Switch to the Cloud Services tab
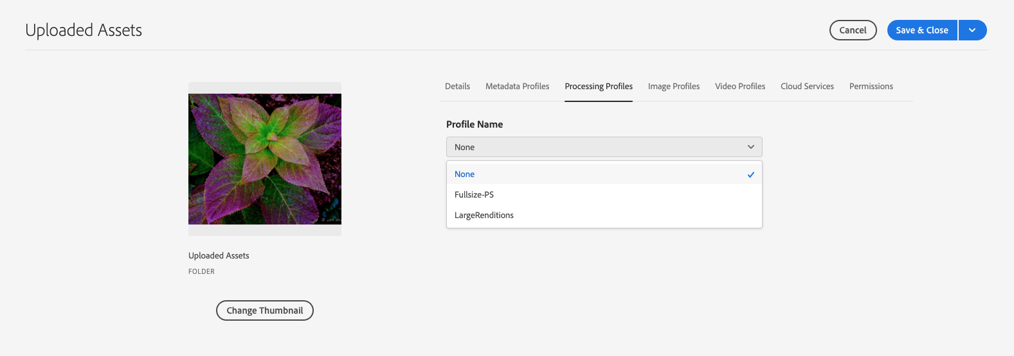The image size is (1014, 356). [807, 87]
